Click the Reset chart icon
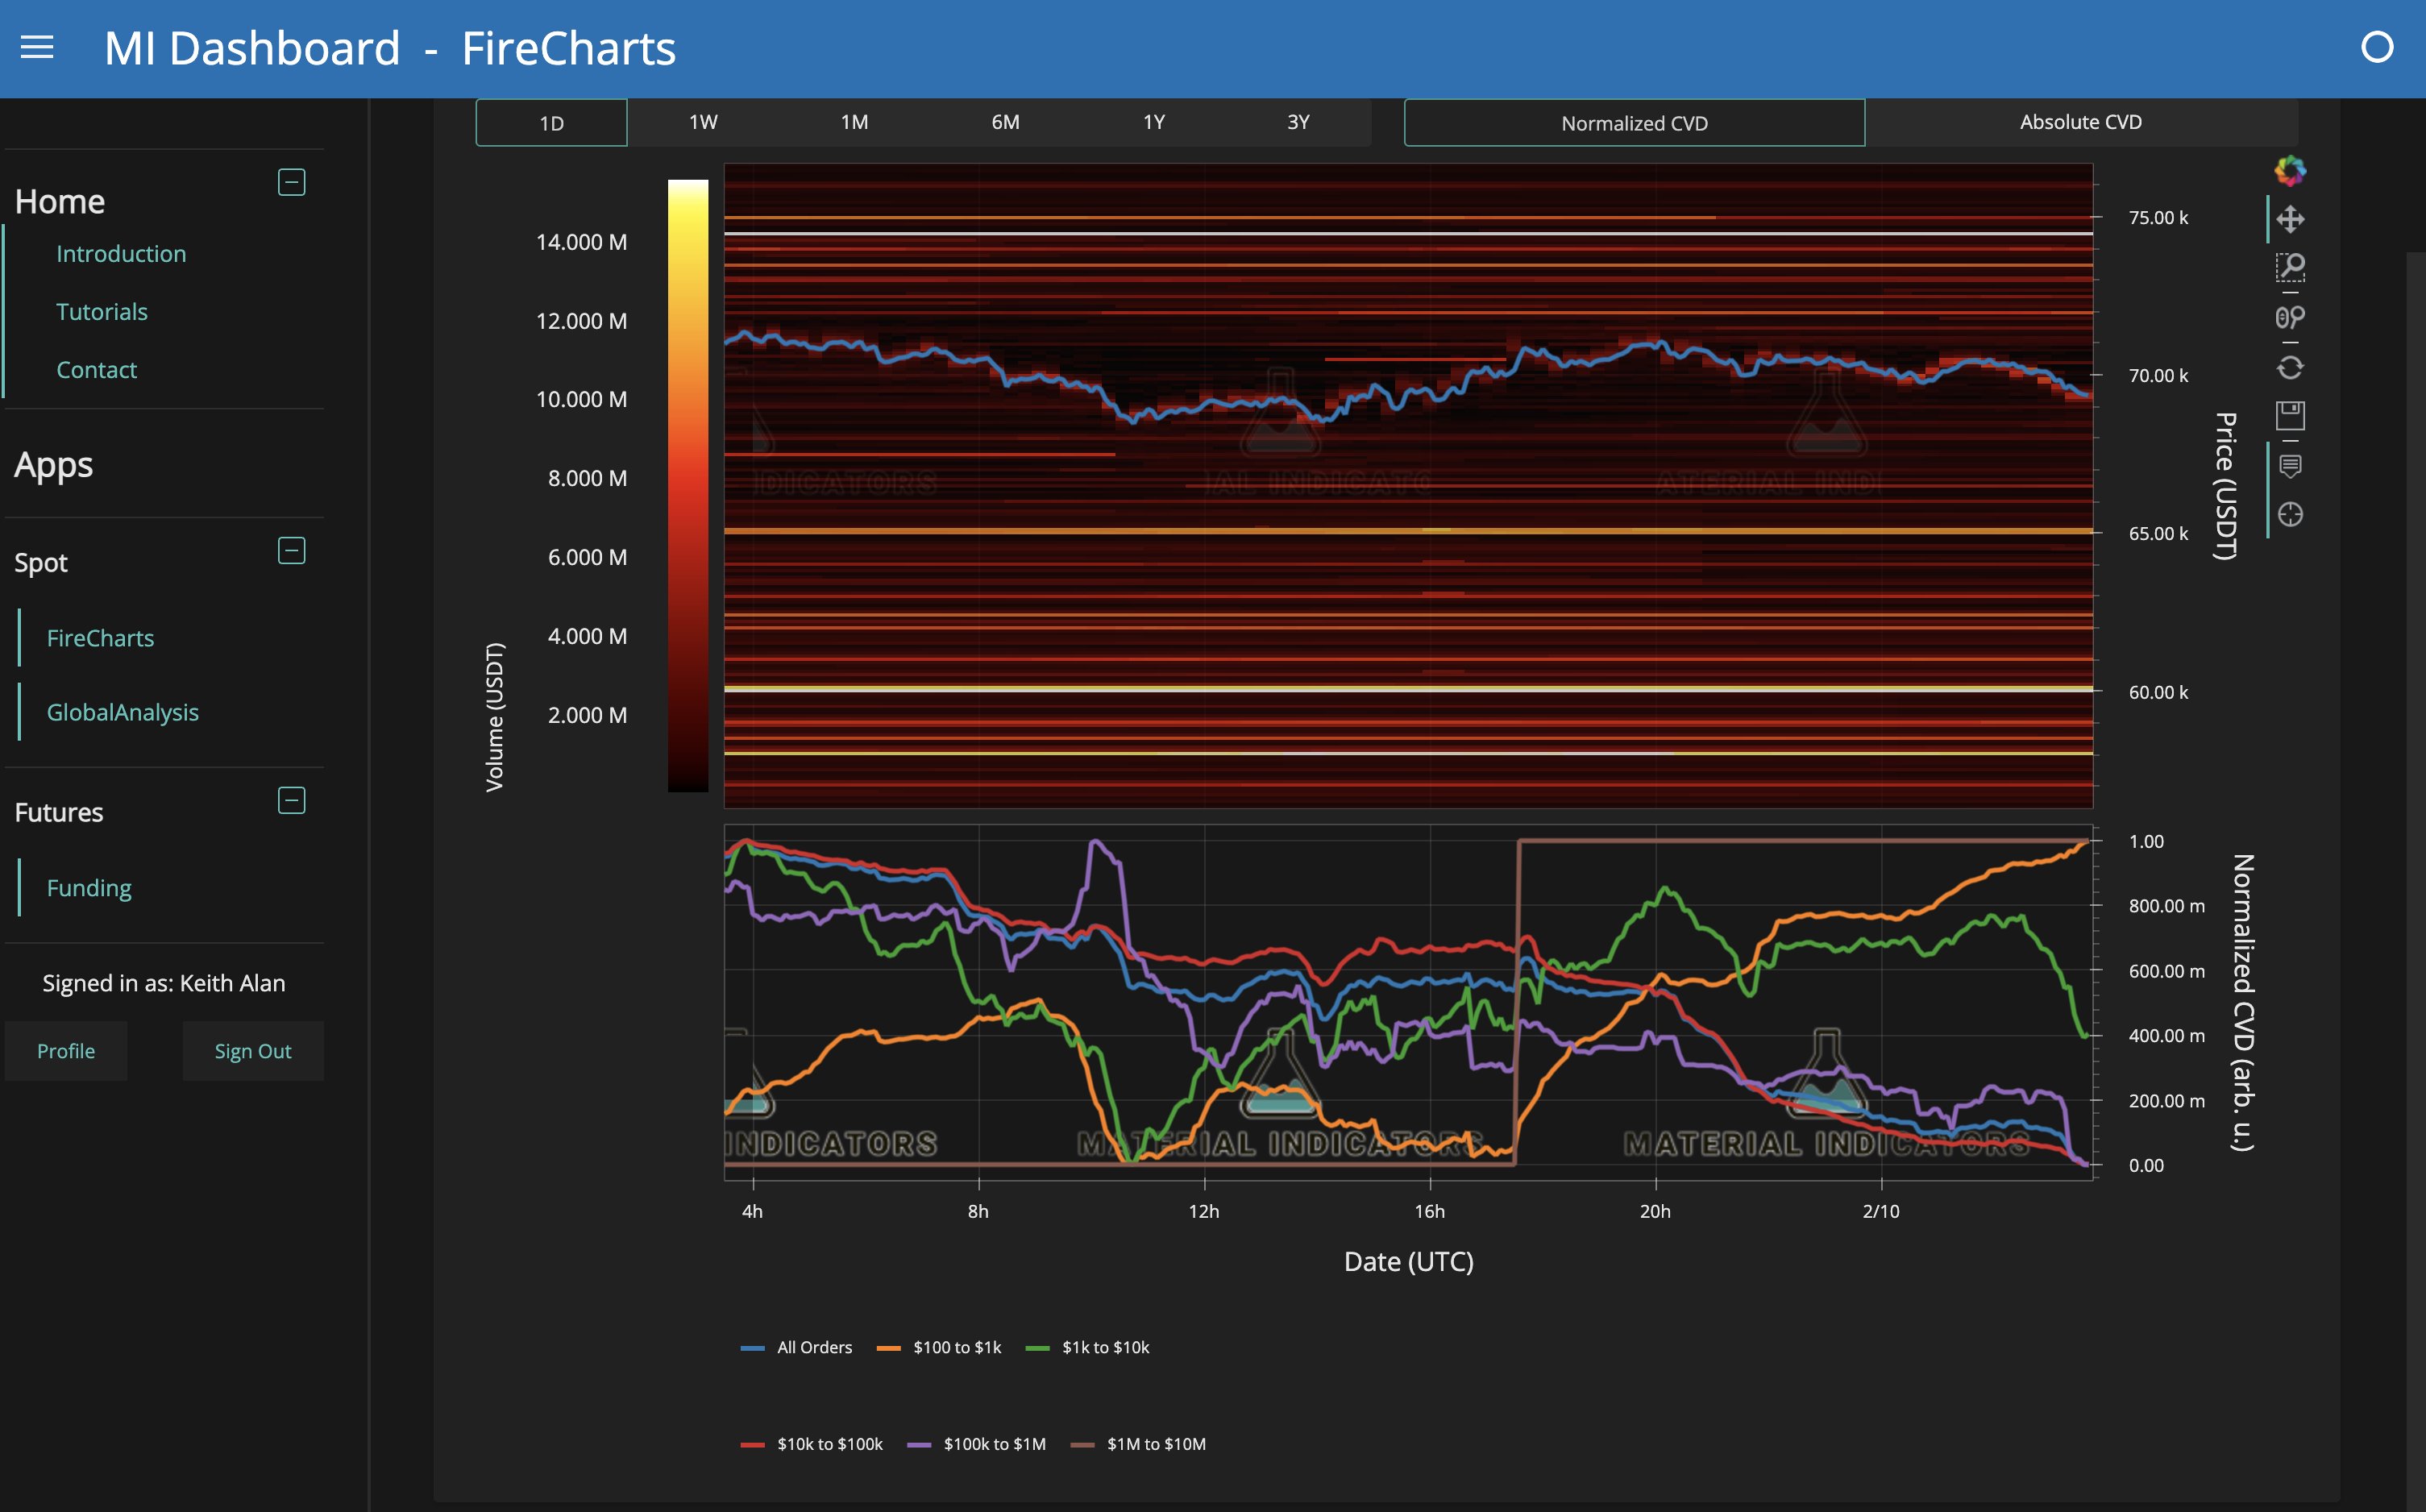Screen dimensions: 2426x1512 (x=2290, y=368)
